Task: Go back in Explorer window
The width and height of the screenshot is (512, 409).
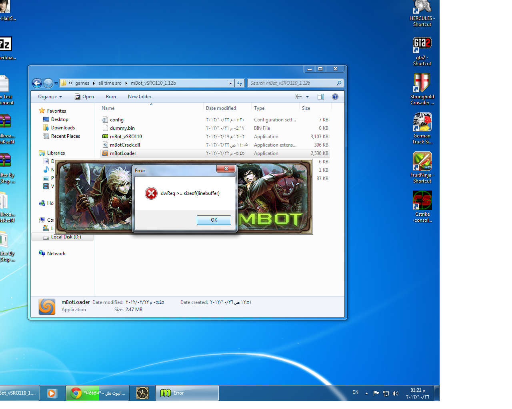Action: coord(37,83)
